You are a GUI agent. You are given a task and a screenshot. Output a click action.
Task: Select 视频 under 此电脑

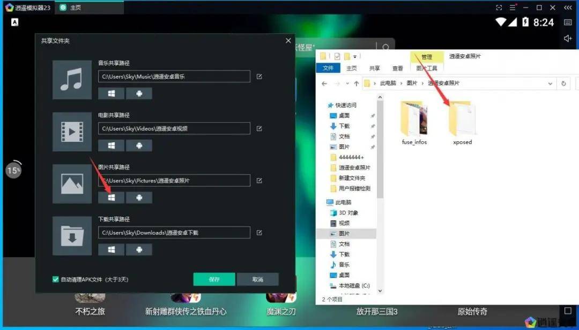tap(340, 223)
